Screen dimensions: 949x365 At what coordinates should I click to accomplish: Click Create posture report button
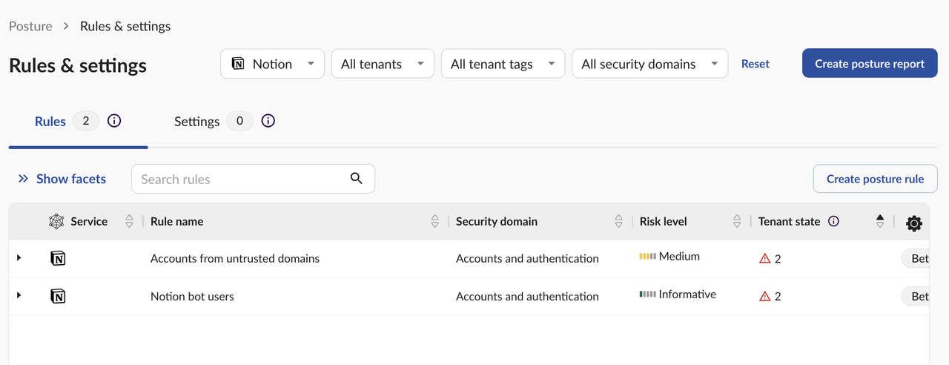[870, 64]
